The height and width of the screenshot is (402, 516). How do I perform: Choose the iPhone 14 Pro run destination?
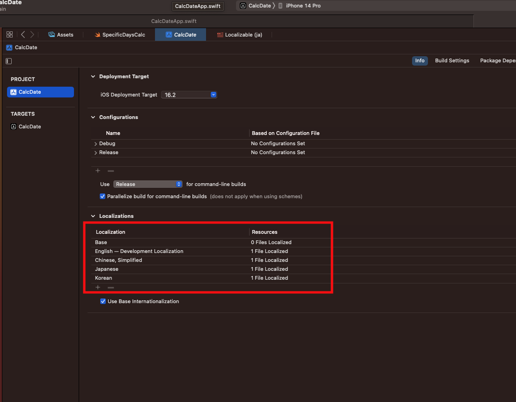[300, 6]
